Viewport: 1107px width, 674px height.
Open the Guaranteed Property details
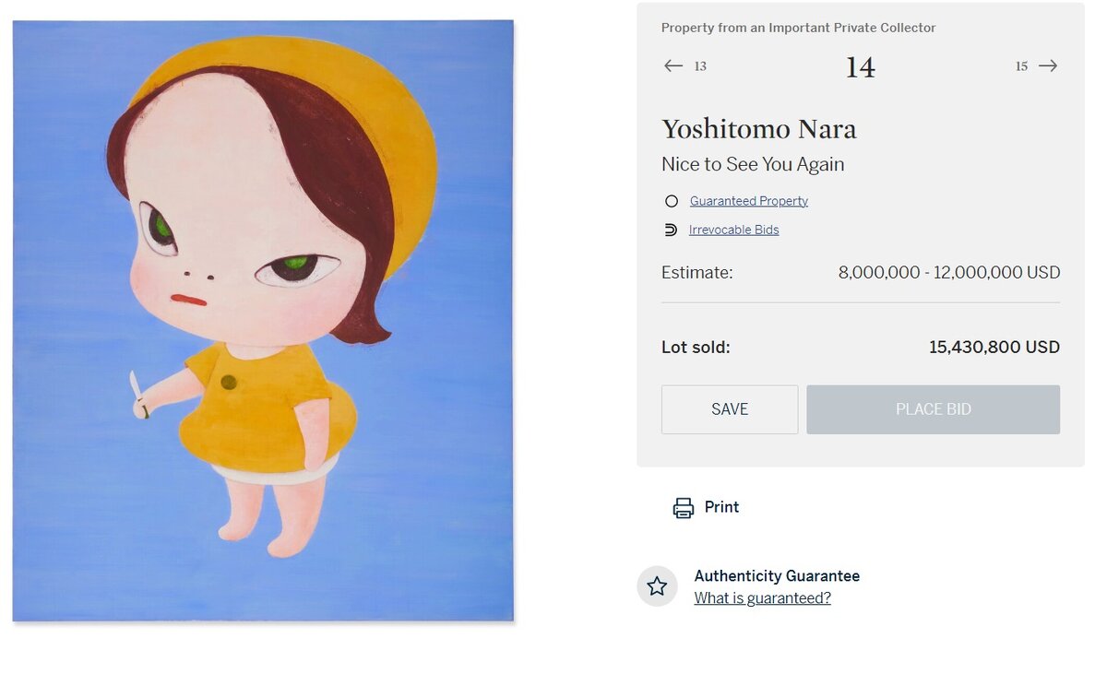748,200
